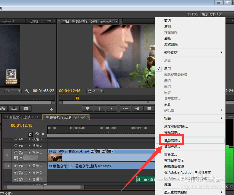
Task: Click the timeline Add Marker icon
Action: (43, 134)
